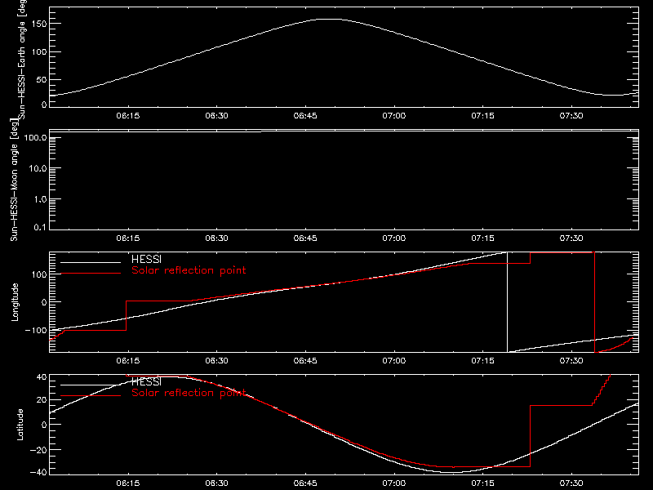The width and height of the screenshot is (653, 490).
Task: Select 06:45 time label under Earth angle plot
Action: coord(305,116)
